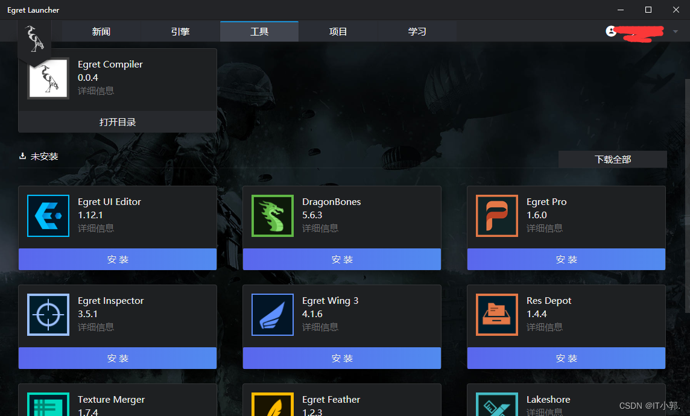Click the user account avatar icon
The width and height of the screenshot is (690, 416).
coord(611,31)
